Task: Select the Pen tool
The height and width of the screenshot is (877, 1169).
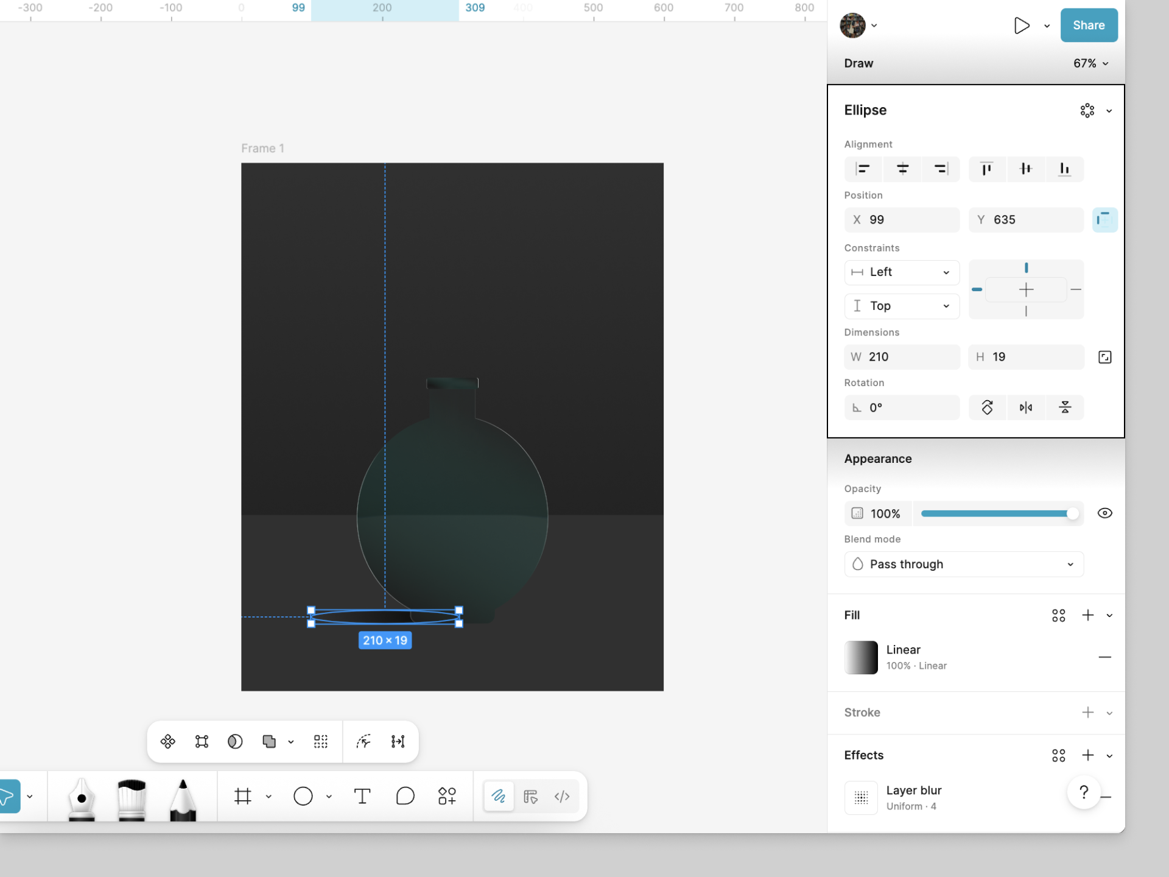Action: (82, 798)
